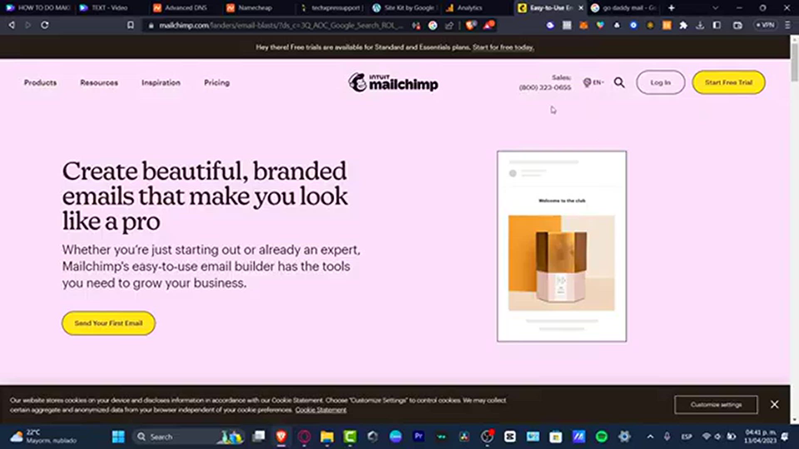
Task: Click the Intuit Mailchimp logo
Action: [x=393, y=82]
